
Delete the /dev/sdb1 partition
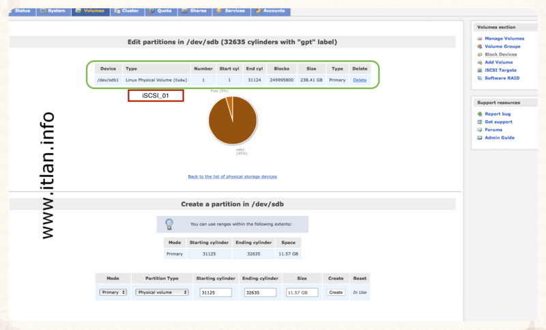[x=359, y=80]
